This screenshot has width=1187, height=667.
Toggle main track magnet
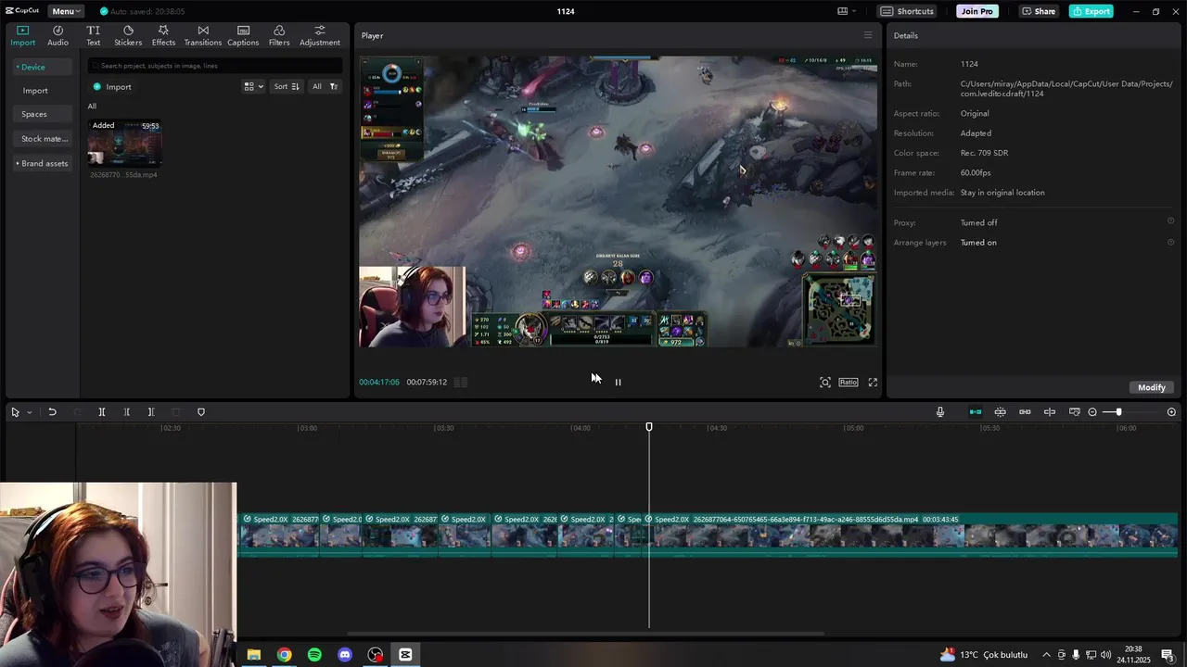point(976,412)
